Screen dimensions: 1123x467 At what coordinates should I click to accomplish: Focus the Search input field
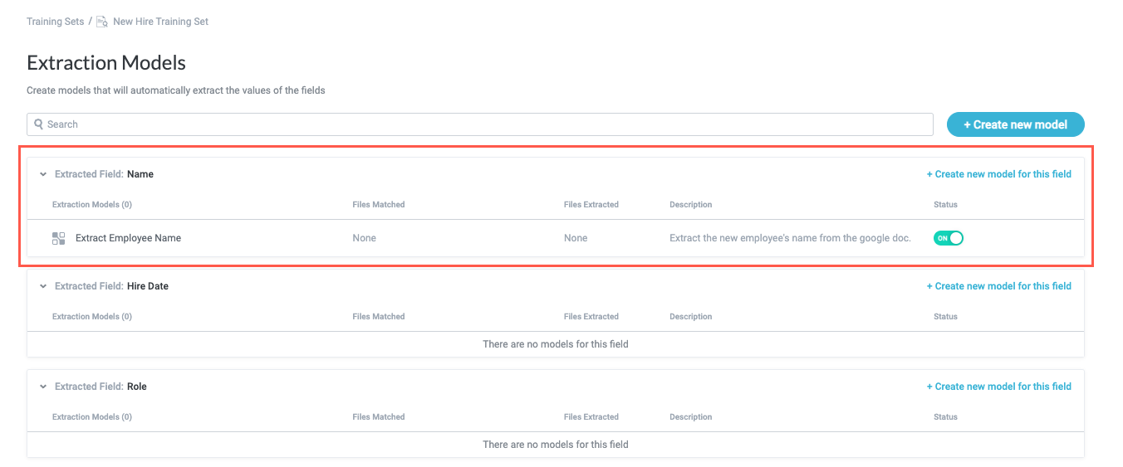point(482,124)
